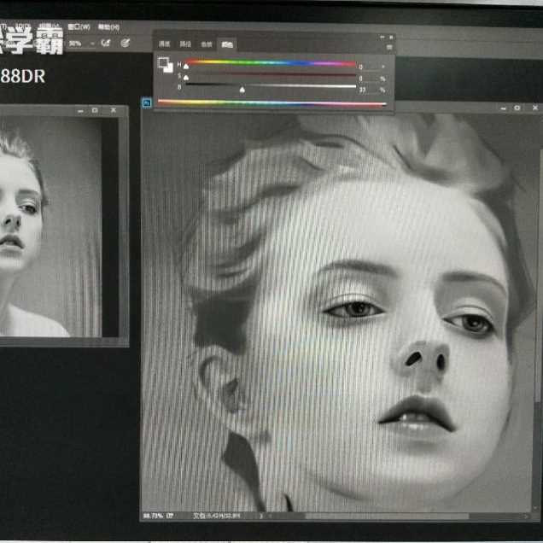543x543 pixels.
Task: Click the vertical scrollbar of the painting window
Action: tap(539, 276)
